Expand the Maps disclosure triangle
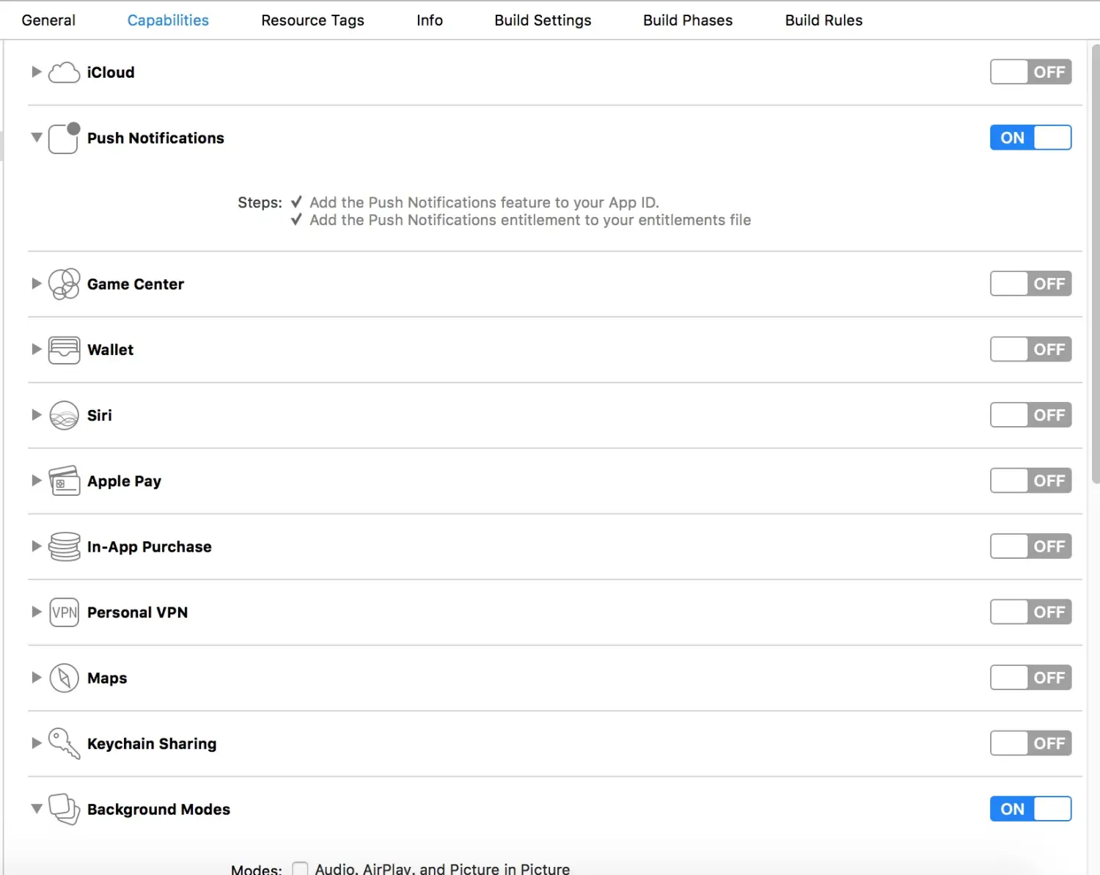Screen dimensions: 1100x875 [36, 678]
